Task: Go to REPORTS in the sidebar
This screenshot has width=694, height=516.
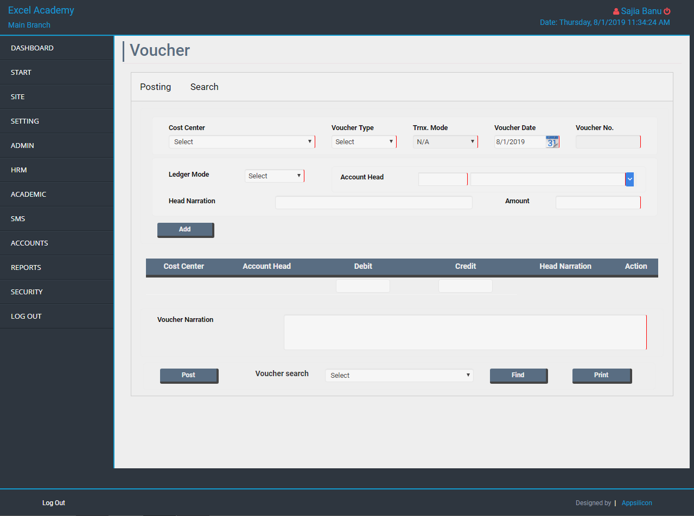Action: tap(26, 268)
